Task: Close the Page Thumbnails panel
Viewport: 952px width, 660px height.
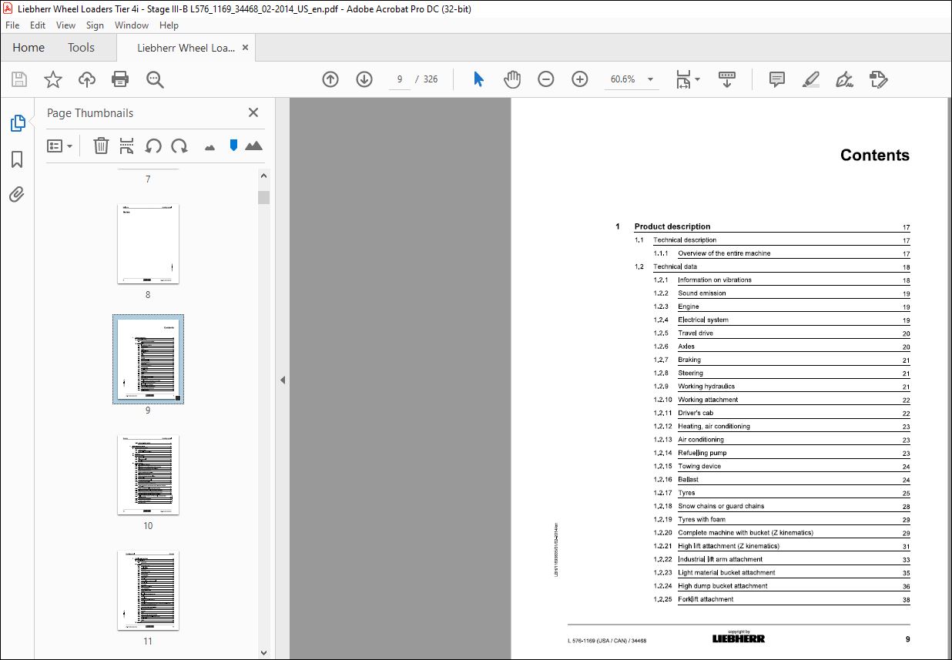Action: [253, 112]
